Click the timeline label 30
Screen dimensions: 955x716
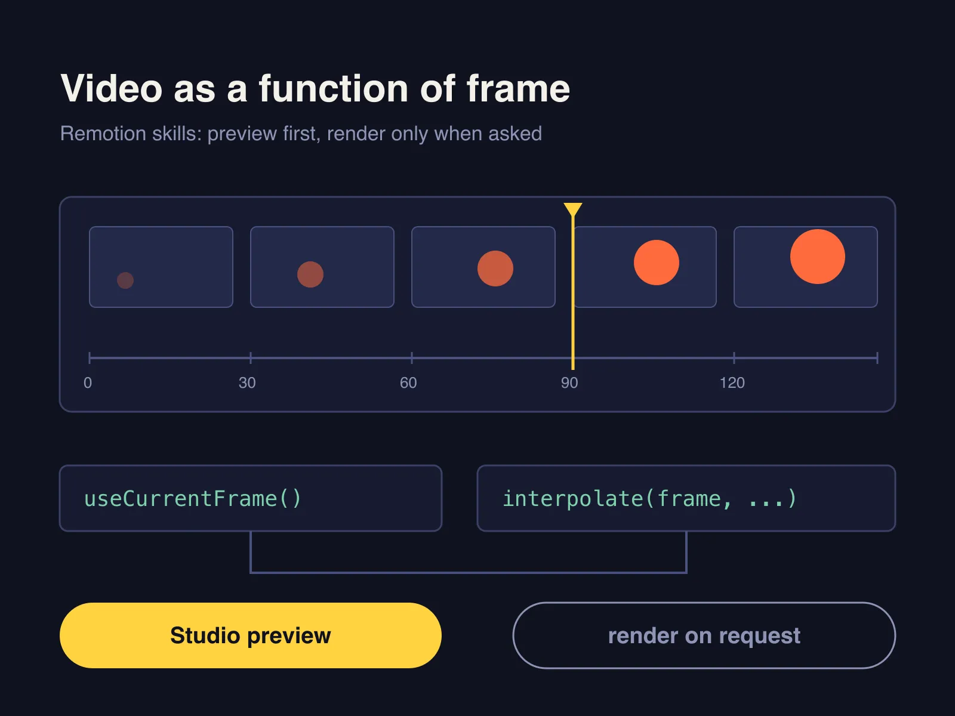(x=247, y=383)
